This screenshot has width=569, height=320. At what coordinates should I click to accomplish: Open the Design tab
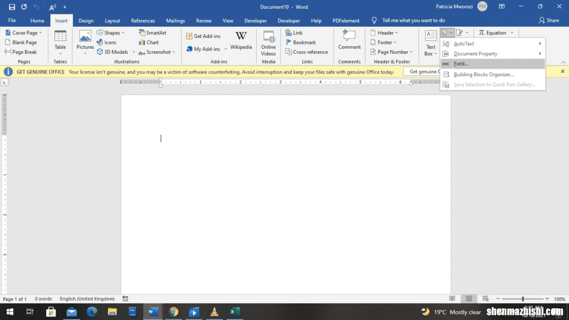(x=86, y=21)
